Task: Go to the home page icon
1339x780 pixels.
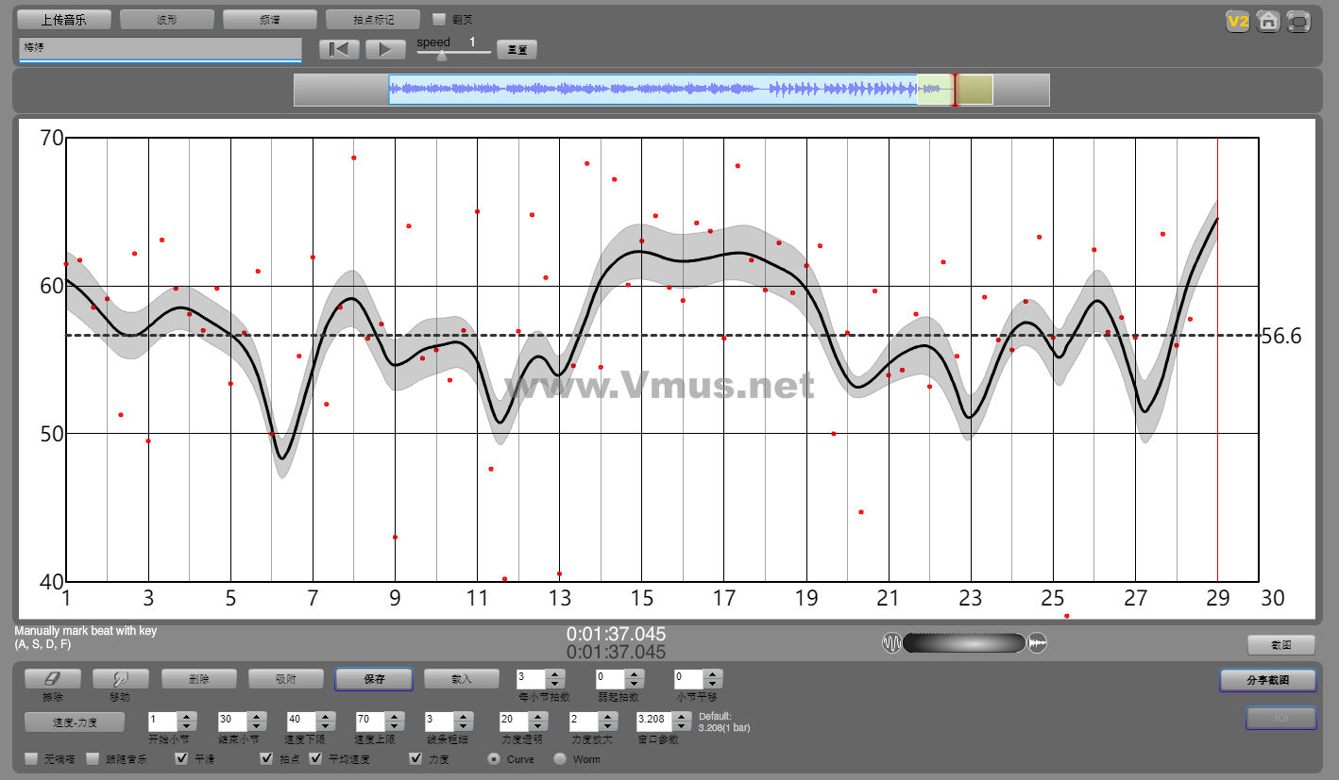Action: [x=1268, y=22]
